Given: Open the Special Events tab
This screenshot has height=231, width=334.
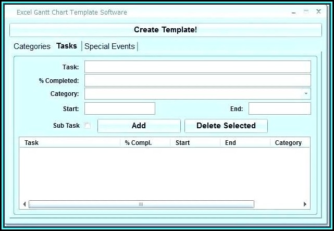Looking at the screenshot, I should click(109, 46).
